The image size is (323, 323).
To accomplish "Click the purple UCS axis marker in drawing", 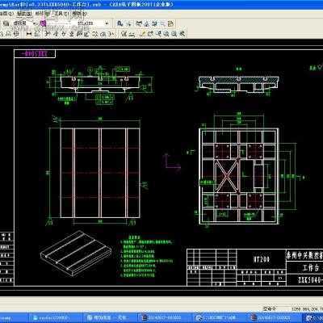I will [x=172, y=161].
